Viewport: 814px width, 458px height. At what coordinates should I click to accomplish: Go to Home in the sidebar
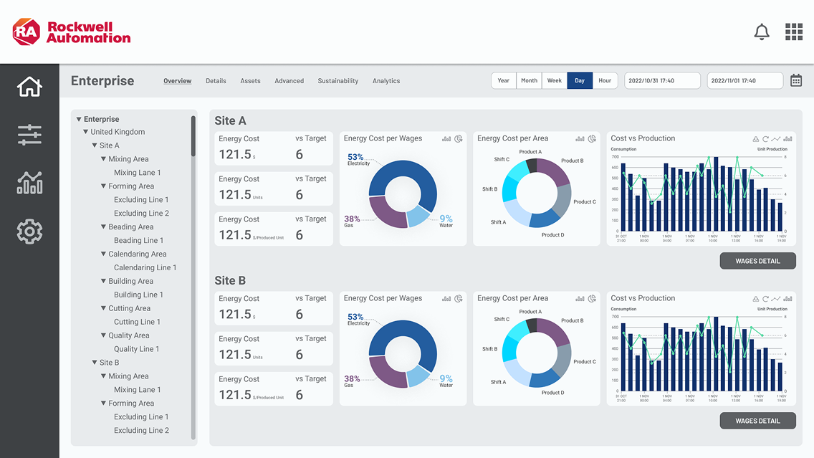pyautogui.click(x=29, y=87)
